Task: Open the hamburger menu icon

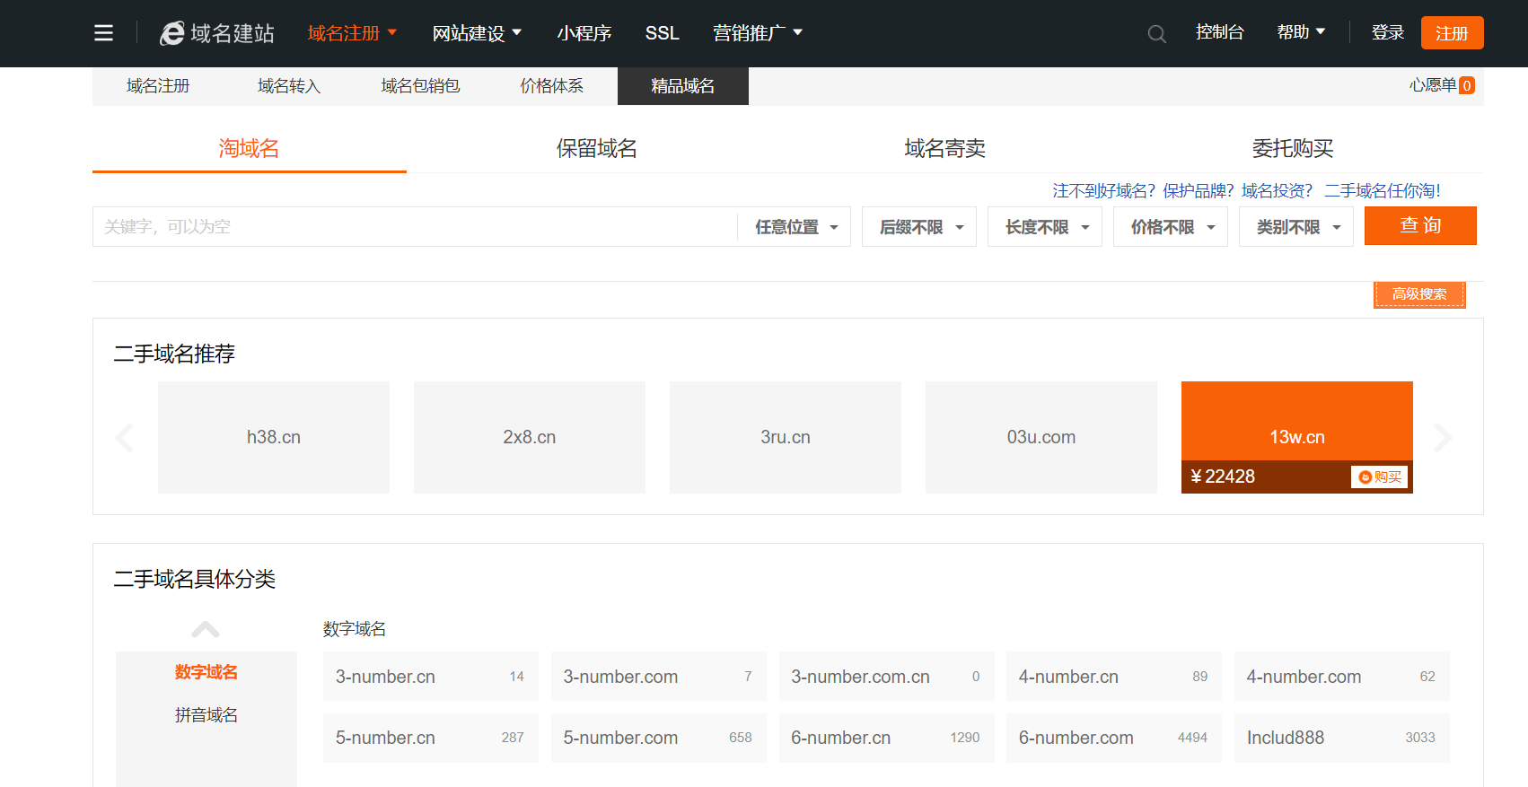Action: (103, 33)
